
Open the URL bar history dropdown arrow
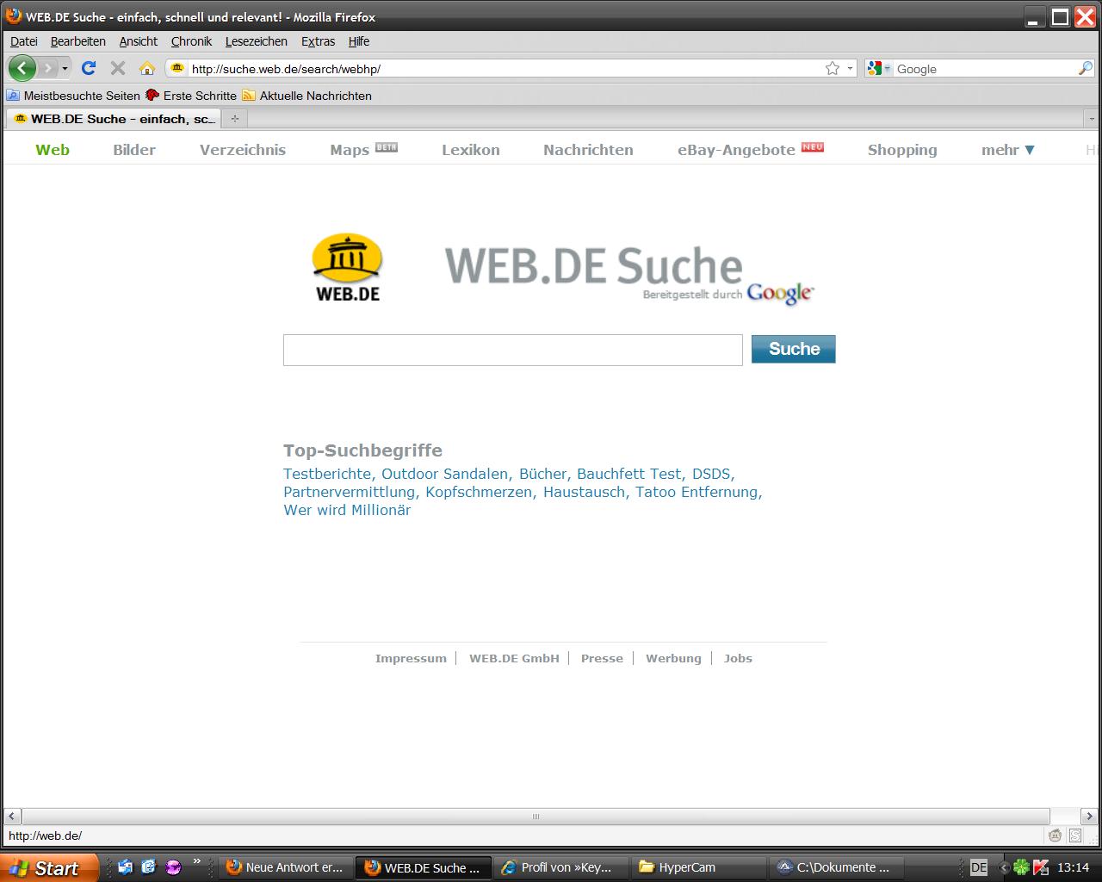(x=850, y=68)
